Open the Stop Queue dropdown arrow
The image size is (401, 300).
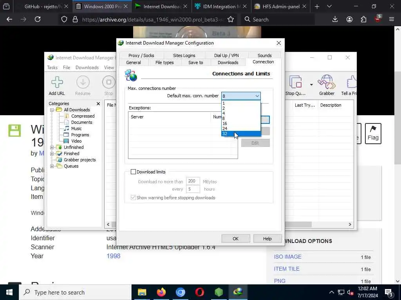[311, 85]
